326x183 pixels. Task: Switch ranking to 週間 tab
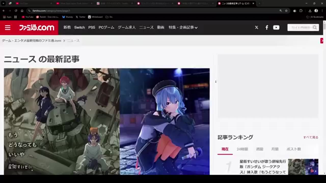click(x=260, y=149)
